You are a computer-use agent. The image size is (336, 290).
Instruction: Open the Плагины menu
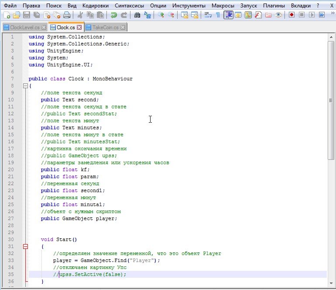coord(274,6)
